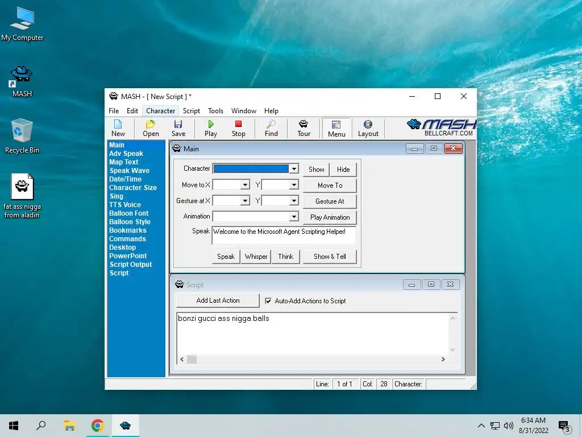Select PowerPoint in the sidebar

tap(128, 256)
